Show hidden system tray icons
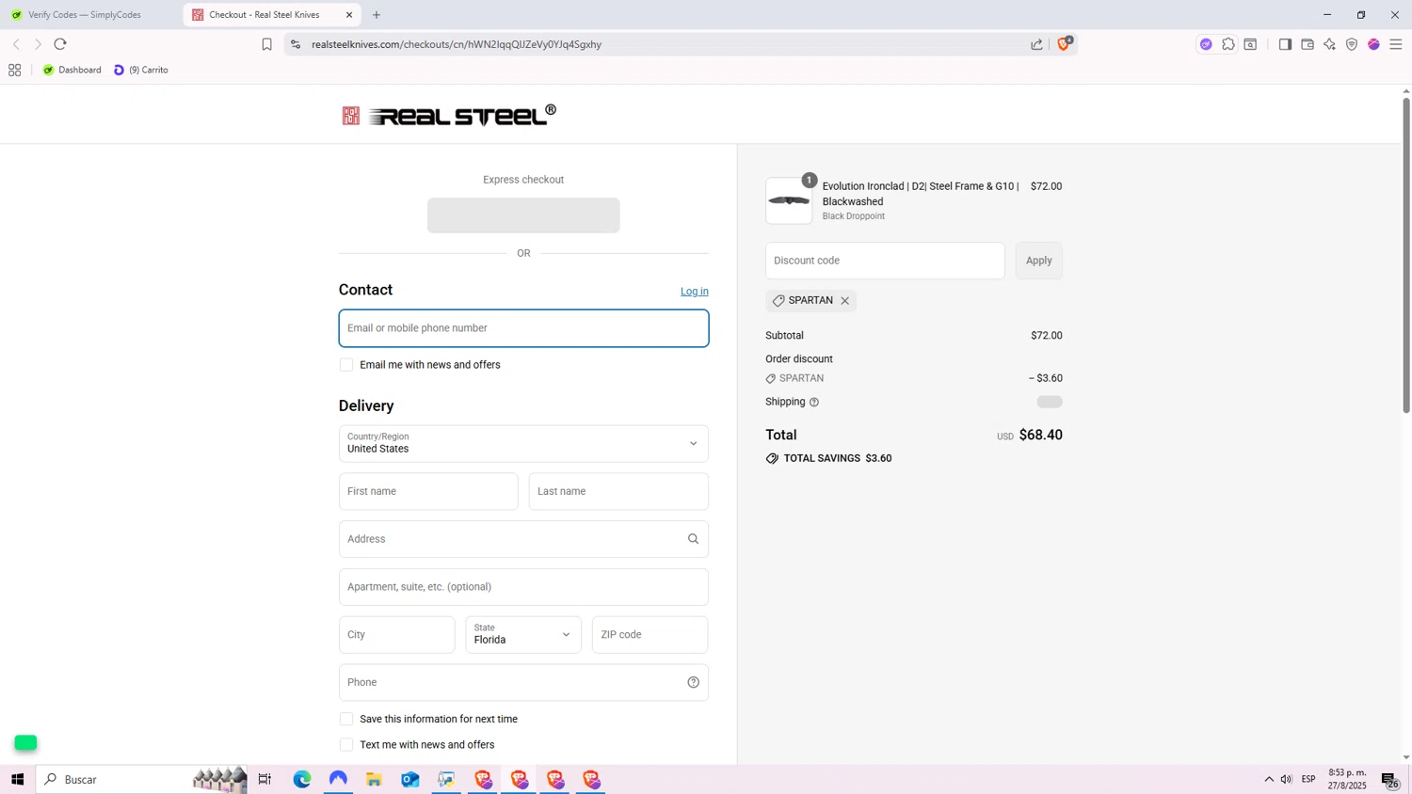This screenshot has width=1412, height=794. [1269, 779]
